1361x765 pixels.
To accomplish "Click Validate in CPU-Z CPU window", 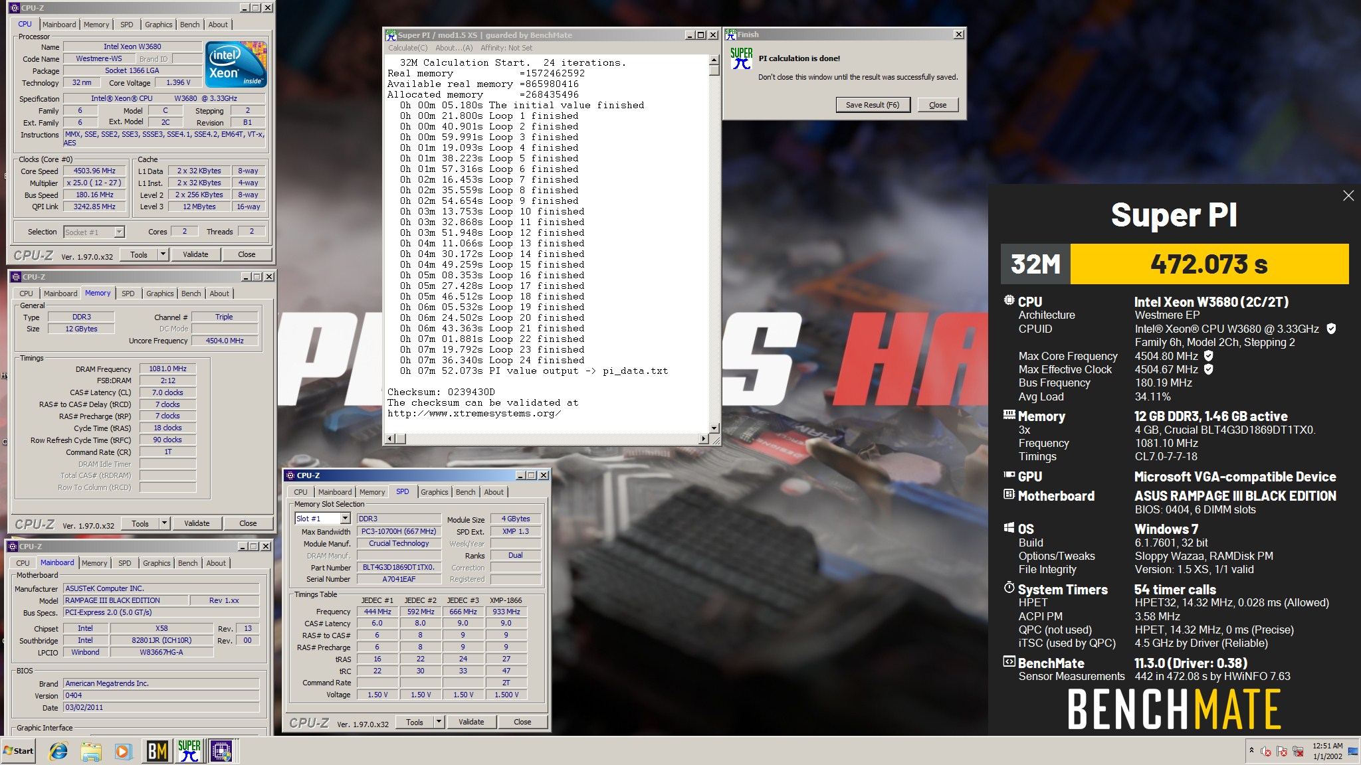I will tap(195, 254).
